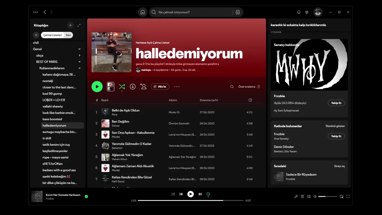
Task: Go forward with the right arrow
Action: tap(51, 12)
